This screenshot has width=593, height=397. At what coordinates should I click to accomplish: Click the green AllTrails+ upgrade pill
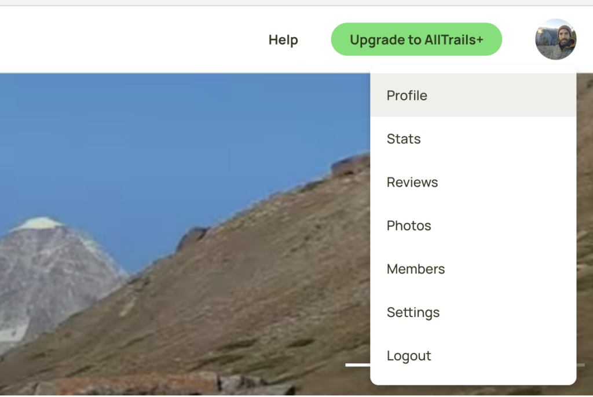(x=416, y=39)
